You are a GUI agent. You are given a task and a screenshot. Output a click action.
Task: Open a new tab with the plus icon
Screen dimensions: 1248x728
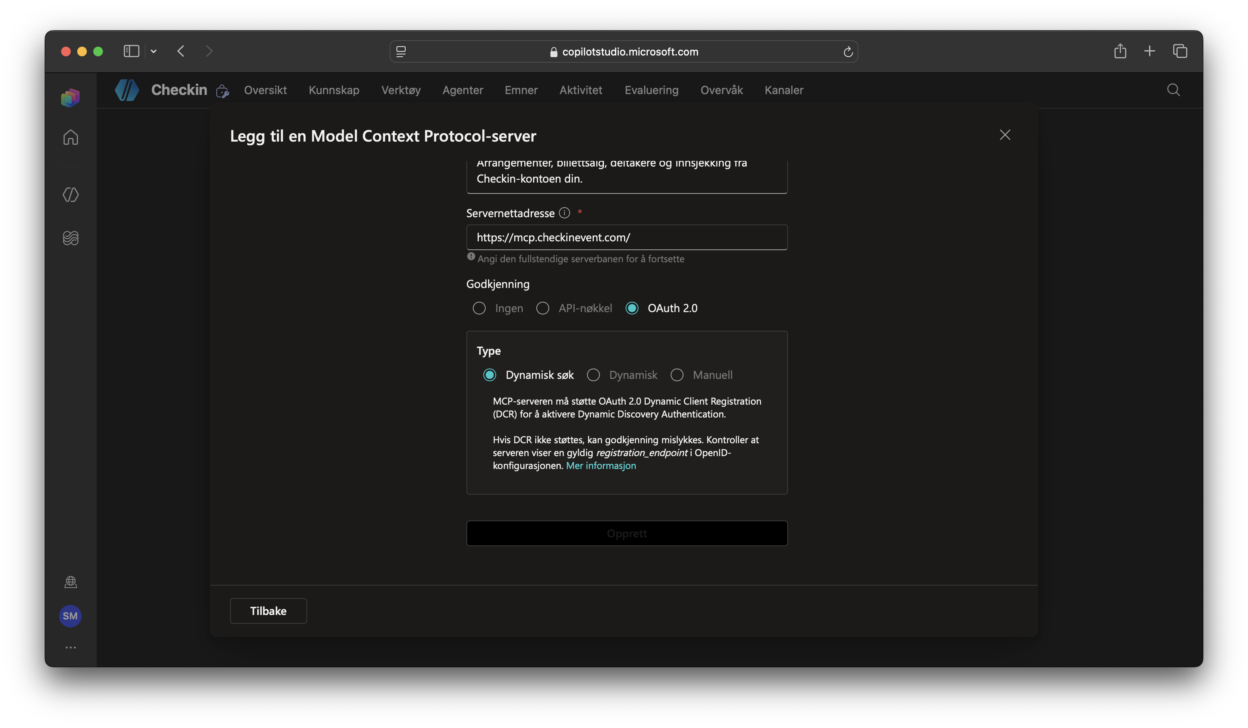click(x=1149, y=51)
